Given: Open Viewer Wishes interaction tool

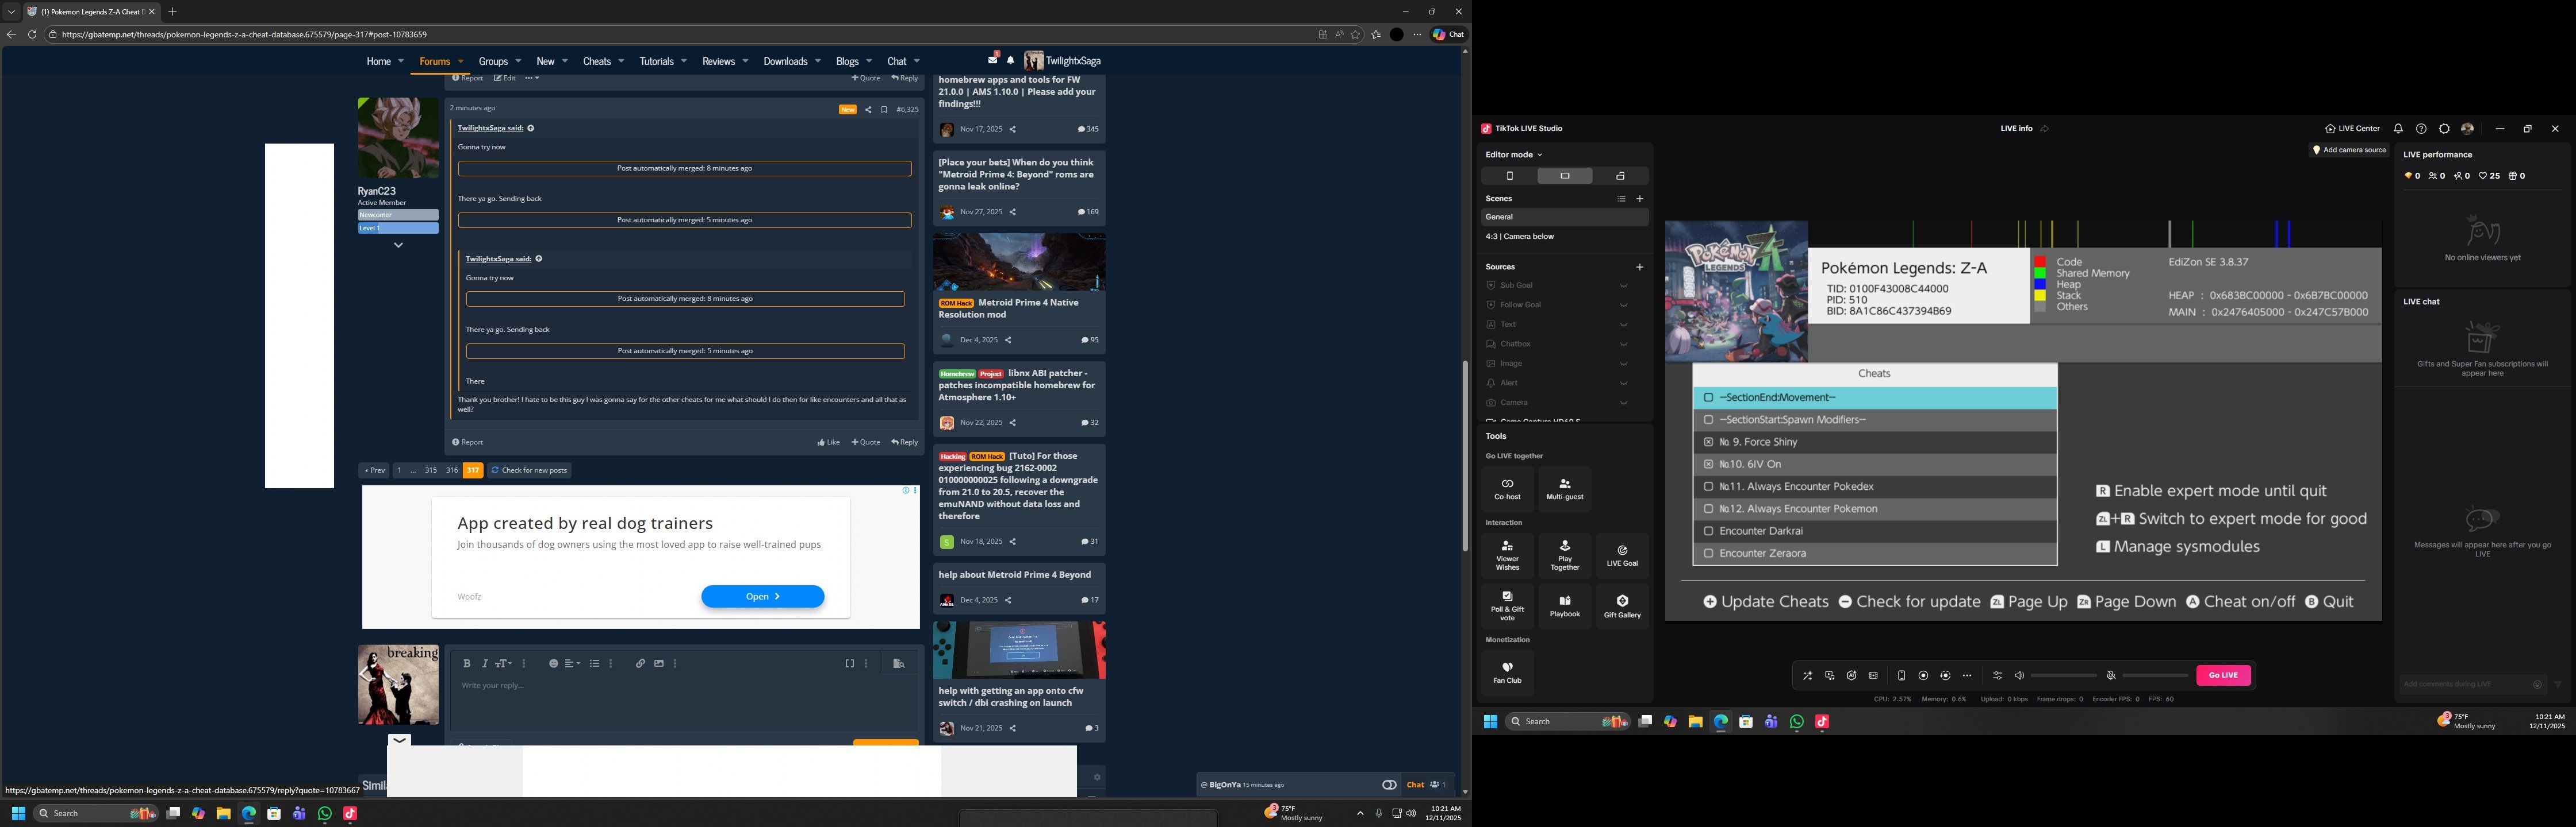Looking at the screenshot, I should (1507, 557).
